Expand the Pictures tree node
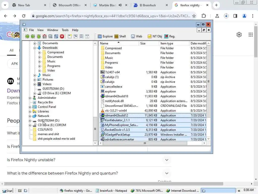Screen dimensions: 258x194 point(35,80)
